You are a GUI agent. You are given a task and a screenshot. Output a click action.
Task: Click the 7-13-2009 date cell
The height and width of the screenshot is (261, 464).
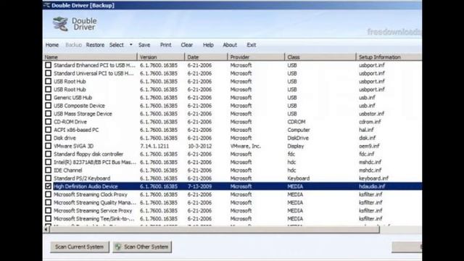(199, 186)
